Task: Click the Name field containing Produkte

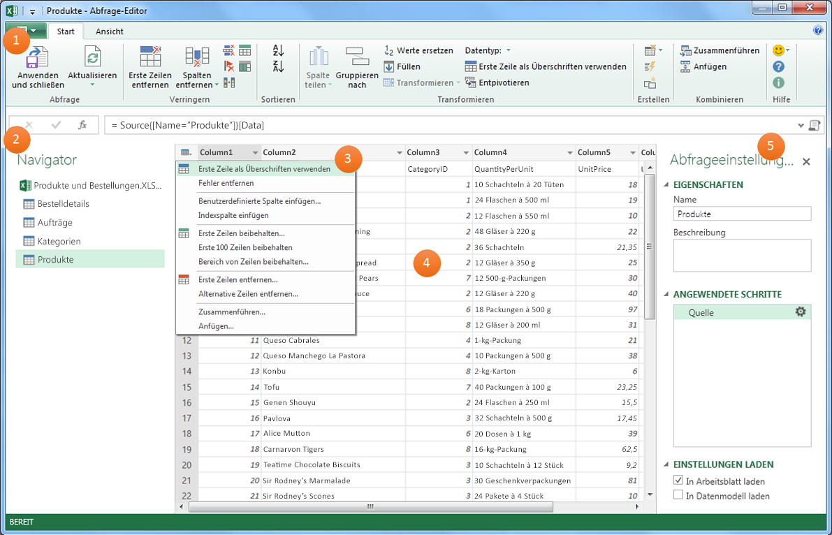Action: 742,214
